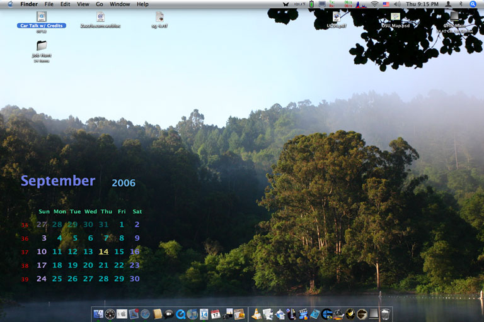Open the Edit menu

[65, 4]
